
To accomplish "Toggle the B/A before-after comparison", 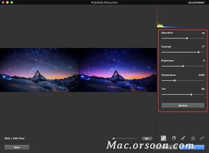I will (147, 139).
